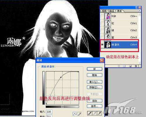Close the 曲线 dialog with its X button
146x117 pixels.
tap(102, 61)
